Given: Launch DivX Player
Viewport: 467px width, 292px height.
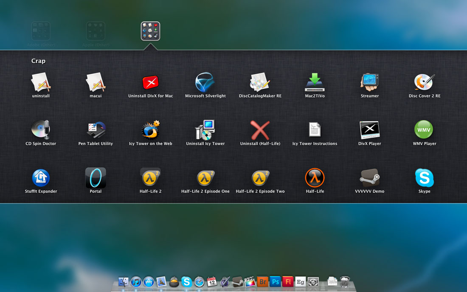Looking at the screenshot, I should [x=370, y=130].
